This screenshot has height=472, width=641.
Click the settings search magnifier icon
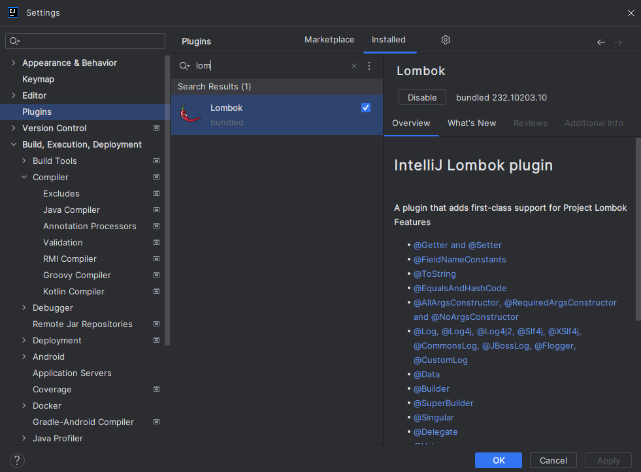[15, 41]
